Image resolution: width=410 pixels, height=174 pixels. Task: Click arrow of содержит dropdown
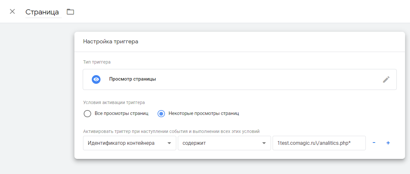coord(264,143)
